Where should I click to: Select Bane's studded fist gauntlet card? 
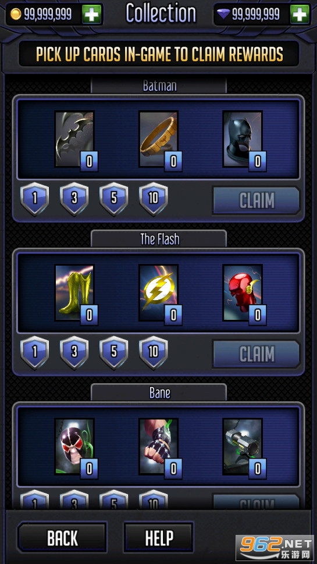coord(159,446)
